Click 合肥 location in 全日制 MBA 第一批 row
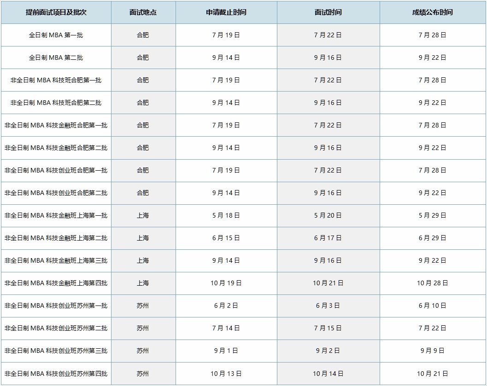Screen dimensions: 487x386 (143, 35)
